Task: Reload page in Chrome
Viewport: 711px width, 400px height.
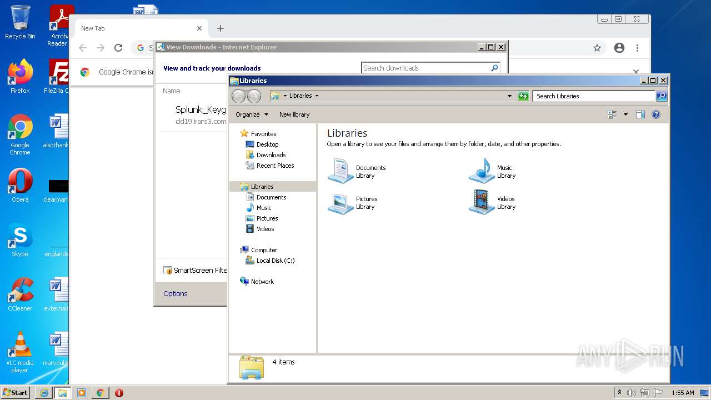Action: pos(118,48)
